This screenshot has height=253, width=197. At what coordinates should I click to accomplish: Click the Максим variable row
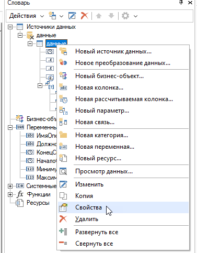pos(47,178)
